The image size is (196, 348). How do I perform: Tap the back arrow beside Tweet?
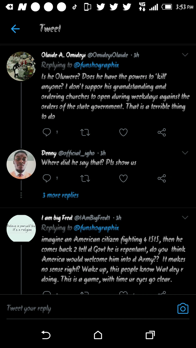(x=16, y=29)
